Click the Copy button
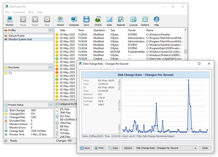218x157 pixels. coord(114,148)
